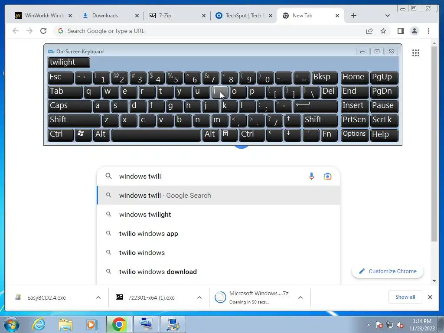Expand Microsoft Windows 7z download options
Image resolution: width=444 pixels, height=333 pixels.
(300, 297)
